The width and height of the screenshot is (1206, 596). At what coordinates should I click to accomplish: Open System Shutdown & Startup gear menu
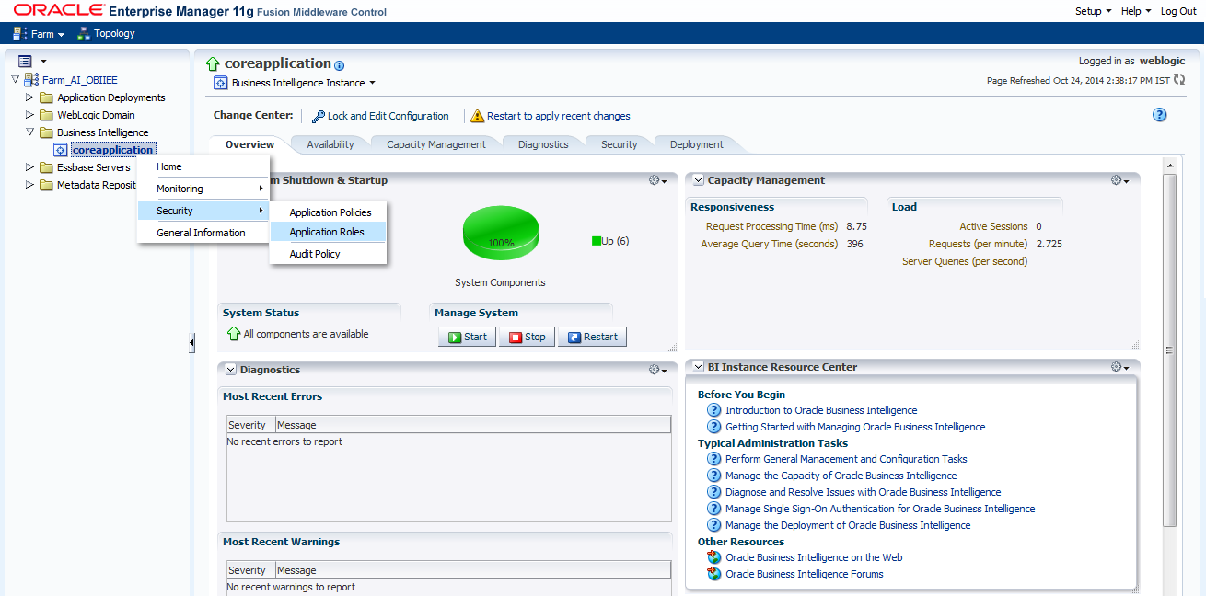click(658, 180)
